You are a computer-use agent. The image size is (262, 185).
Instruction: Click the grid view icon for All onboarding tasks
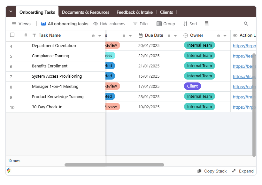pyautogui.click(x=43, y=24)
